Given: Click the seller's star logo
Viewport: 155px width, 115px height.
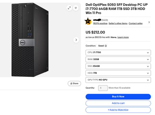Looking at the screenshot, I should pos(89,21).
